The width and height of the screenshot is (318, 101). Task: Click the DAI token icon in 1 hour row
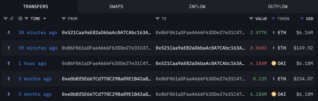coord(274,63)
